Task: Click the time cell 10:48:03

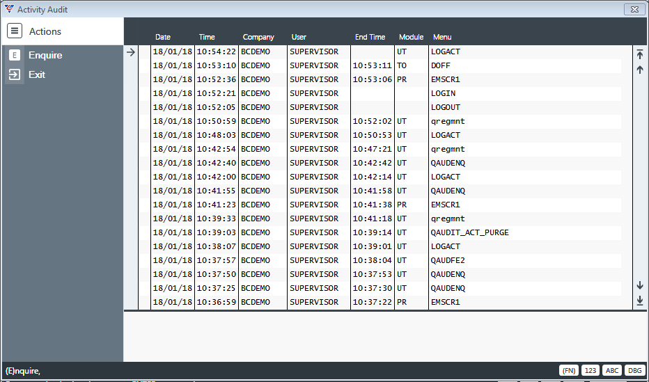Action: (x=216, y=135)
